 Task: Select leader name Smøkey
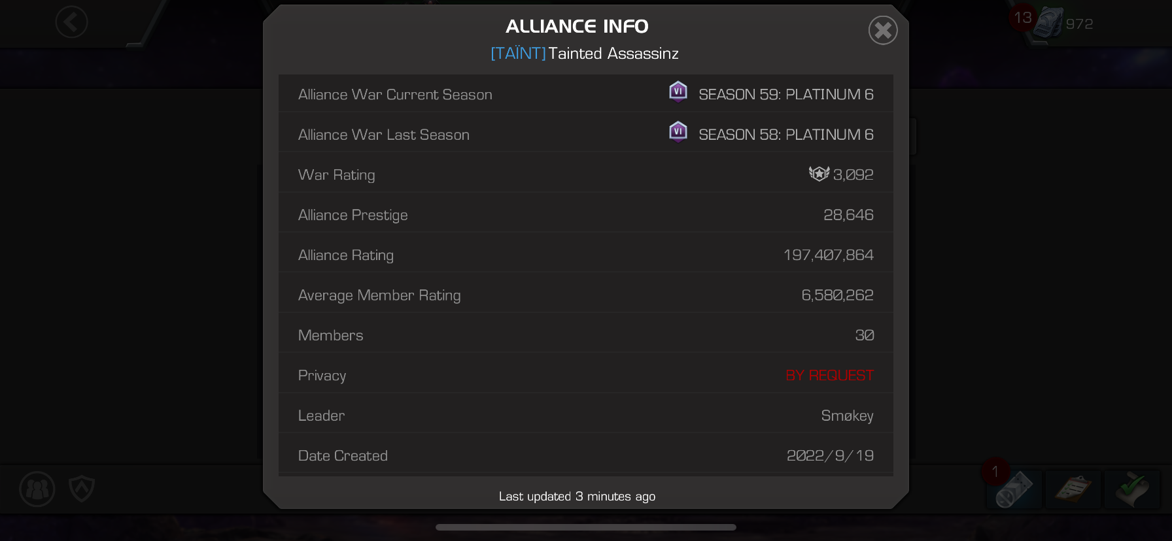(847, 416)
